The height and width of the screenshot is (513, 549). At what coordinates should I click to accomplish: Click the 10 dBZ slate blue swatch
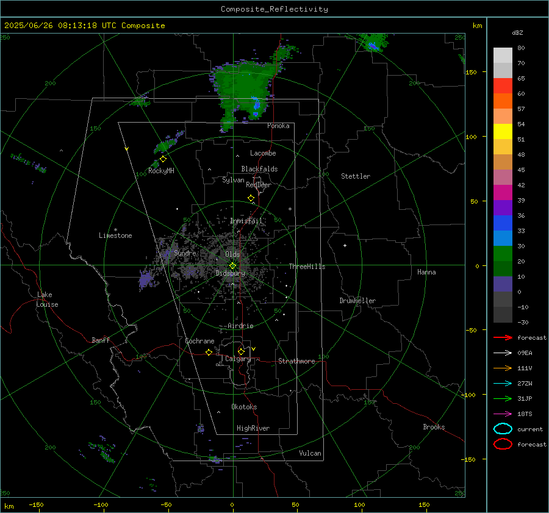(503, 284)
